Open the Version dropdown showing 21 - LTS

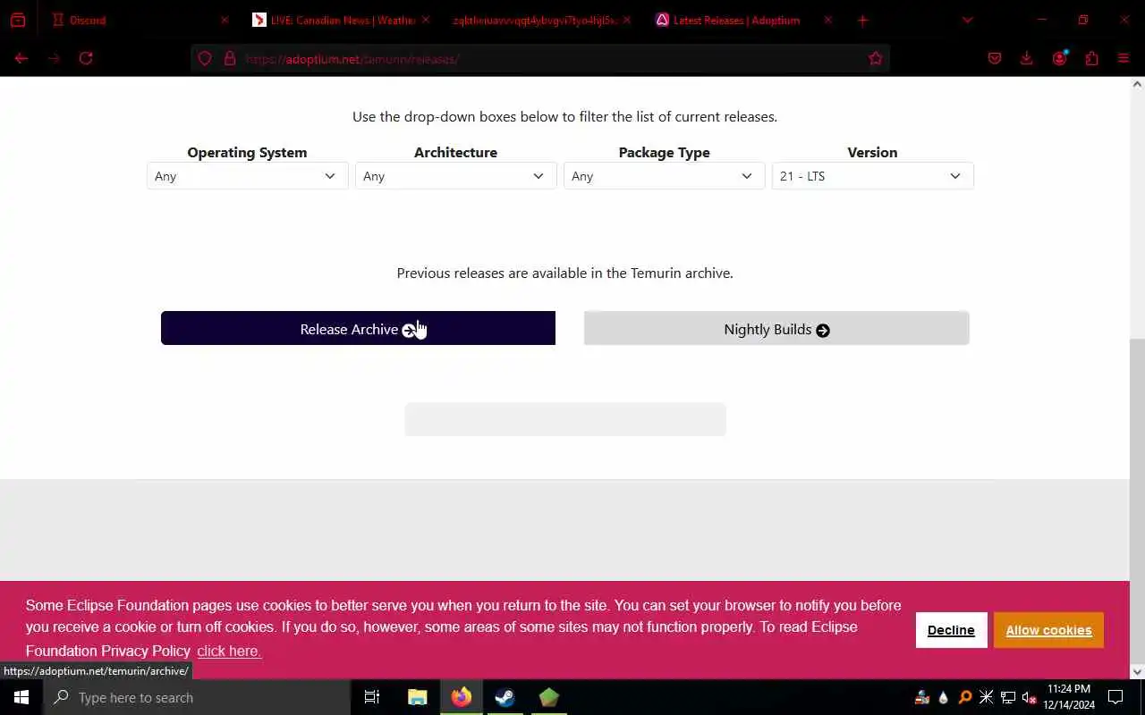click(872, 176)
